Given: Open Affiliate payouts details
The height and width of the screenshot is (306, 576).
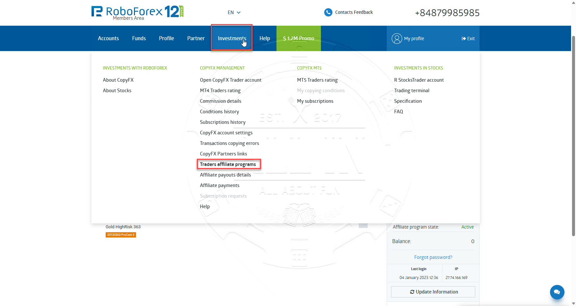Looking at the screenshot, I should pyautogui.click(x=225, y=175).
